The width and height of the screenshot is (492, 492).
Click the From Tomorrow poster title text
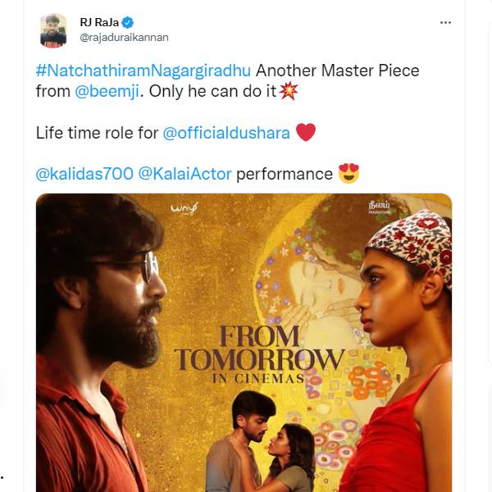259,348
